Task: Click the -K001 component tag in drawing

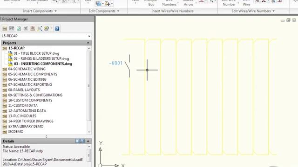Action: 116,63
